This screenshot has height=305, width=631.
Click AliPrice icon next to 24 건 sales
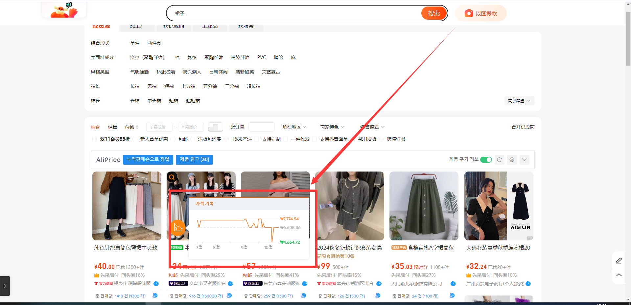pyautogui.click(x=452, y=296)
